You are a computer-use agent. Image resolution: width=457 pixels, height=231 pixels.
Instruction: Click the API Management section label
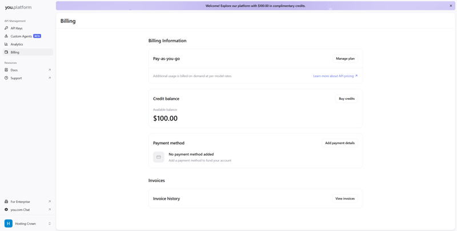(15, 21)
